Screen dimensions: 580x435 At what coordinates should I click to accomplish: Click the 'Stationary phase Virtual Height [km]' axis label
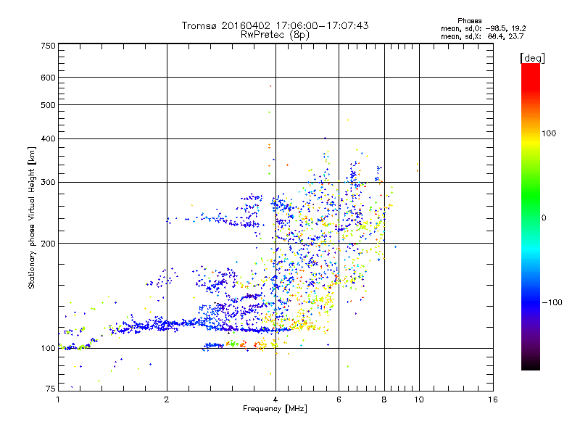32,217
